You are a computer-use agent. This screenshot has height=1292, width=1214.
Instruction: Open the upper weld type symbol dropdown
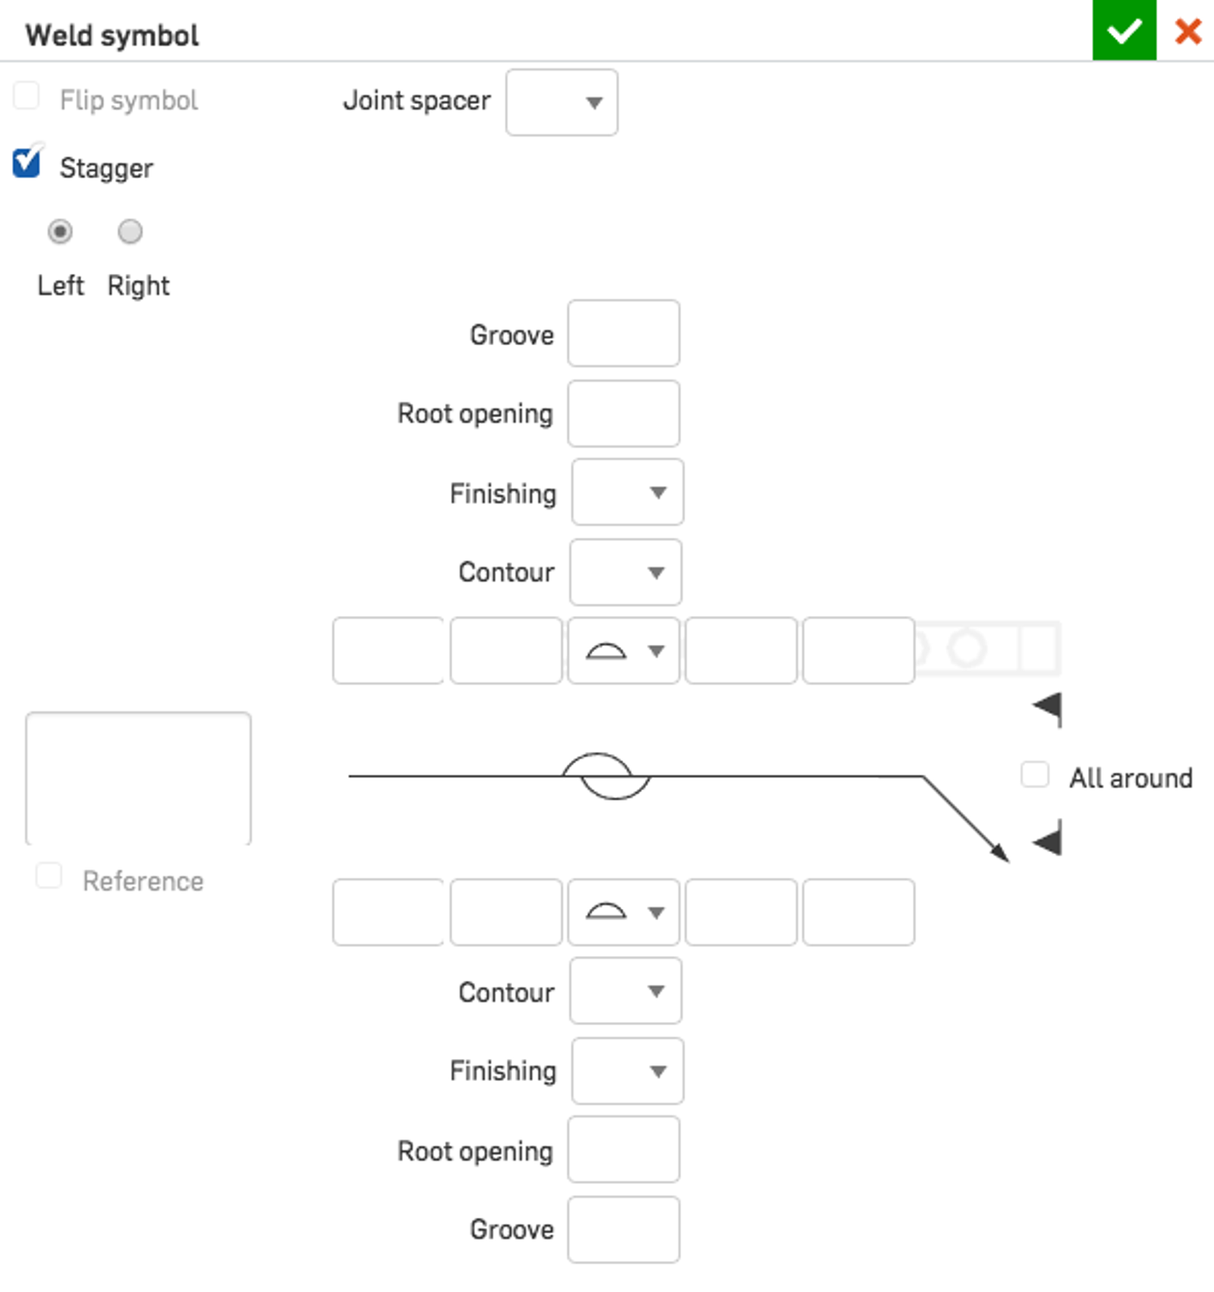pos(624,651)
